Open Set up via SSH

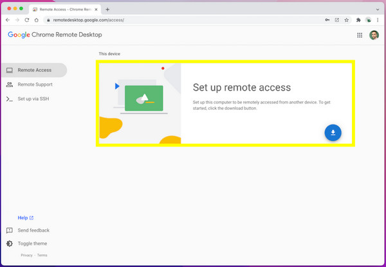pos(34,99)
